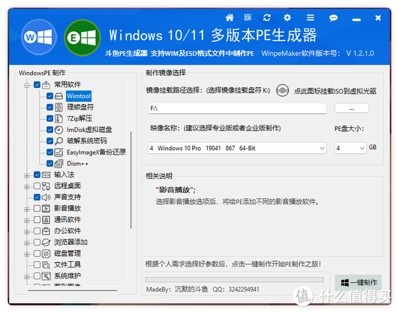This screenshot has height=313, width=399.
Task: Open the chat bubble feedback icon
Action: tap(333, 18)
